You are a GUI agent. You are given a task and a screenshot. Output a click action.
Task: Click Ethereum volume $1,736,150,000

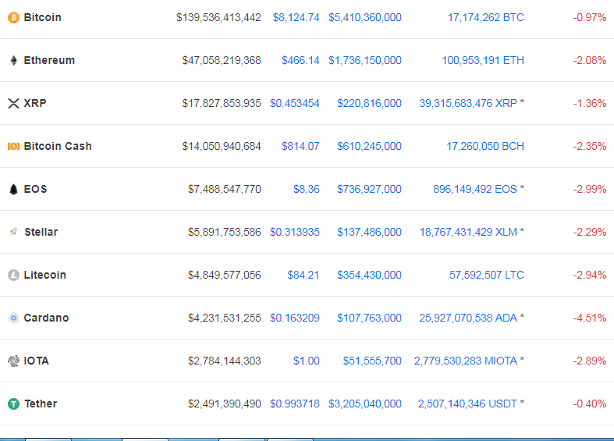365,60
